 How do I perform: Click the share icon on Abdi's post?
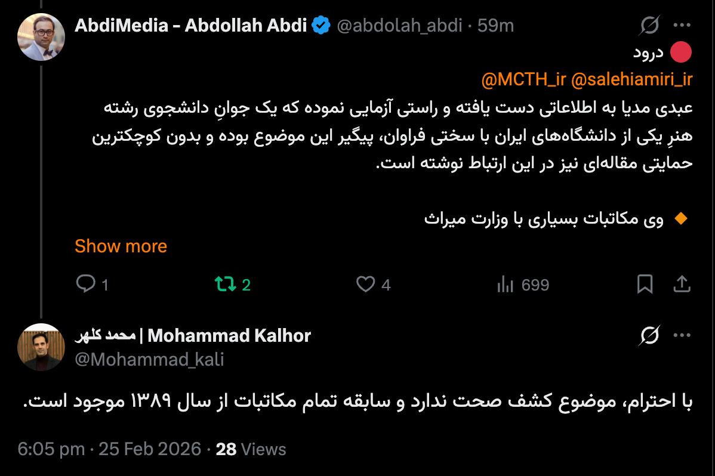tap(682, 285)
